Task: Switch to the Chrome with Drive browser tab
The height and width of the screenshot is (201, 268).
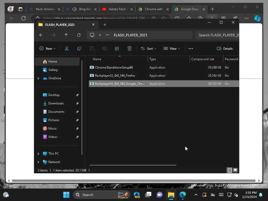Action: [x=154, y=9]
